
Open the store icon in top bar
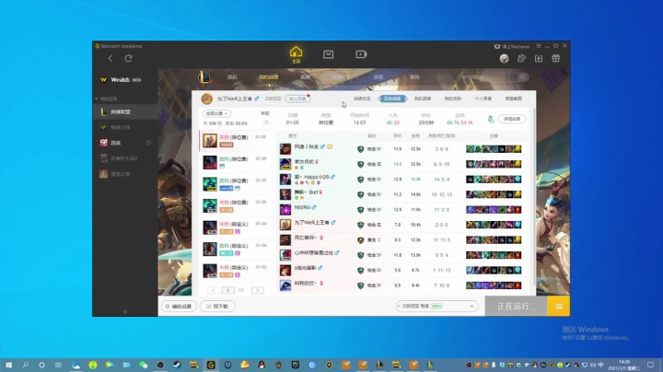[x=328, y=54]
